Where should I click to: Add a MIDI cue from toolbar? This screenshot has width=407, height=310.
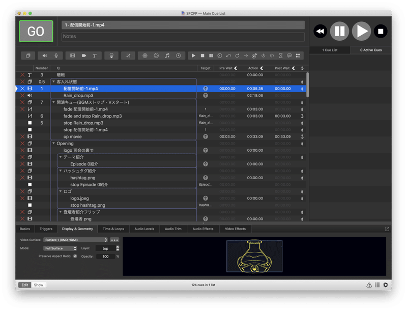156,55
